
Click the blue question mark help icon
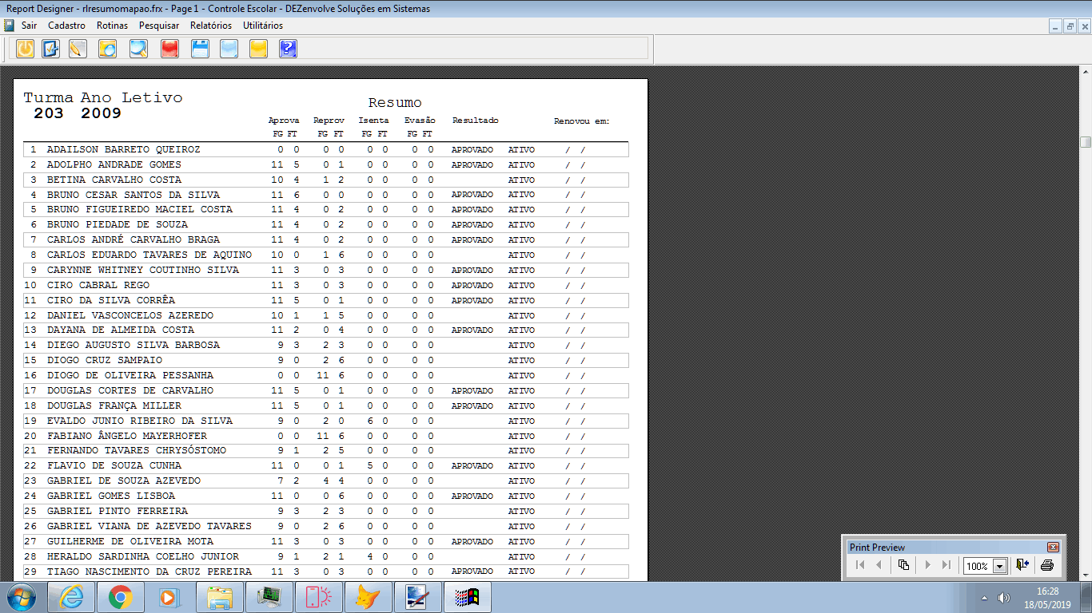[x=288, y=49]
